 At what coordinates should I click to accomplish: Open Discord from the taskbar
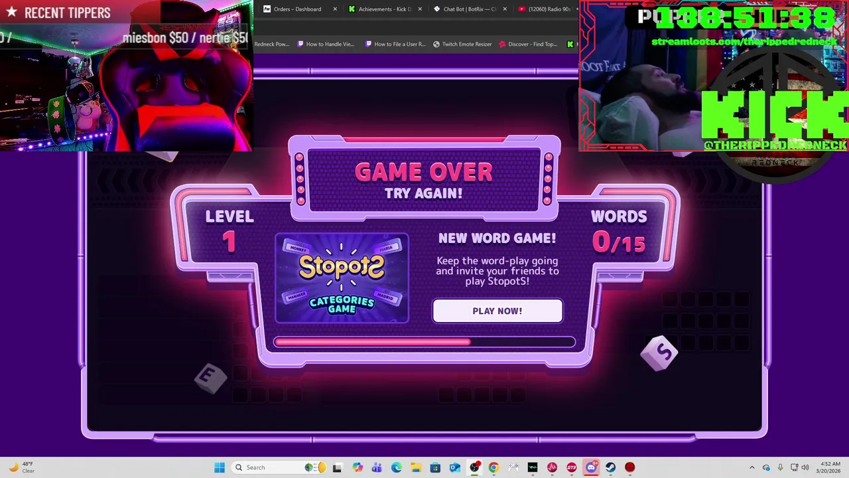click(591, 467)
